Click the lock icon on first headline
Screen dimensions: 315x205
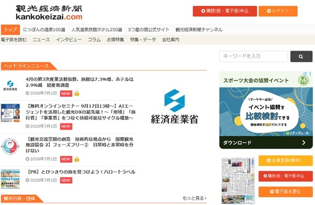tap(77, 94)
